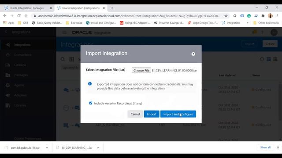The width and height of the screenshot is (282, 158).
Task: Open Basic jQuery Validat... bookmark
Action: coord(47,23)
